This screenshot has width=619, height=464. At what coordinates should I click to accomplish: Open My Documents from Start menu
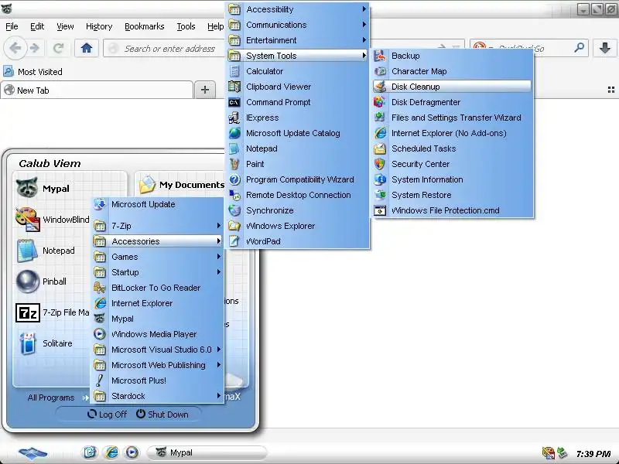(x=183, y=185)
